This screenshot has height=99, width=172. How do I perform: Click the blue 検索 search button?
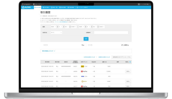point(86,39)
